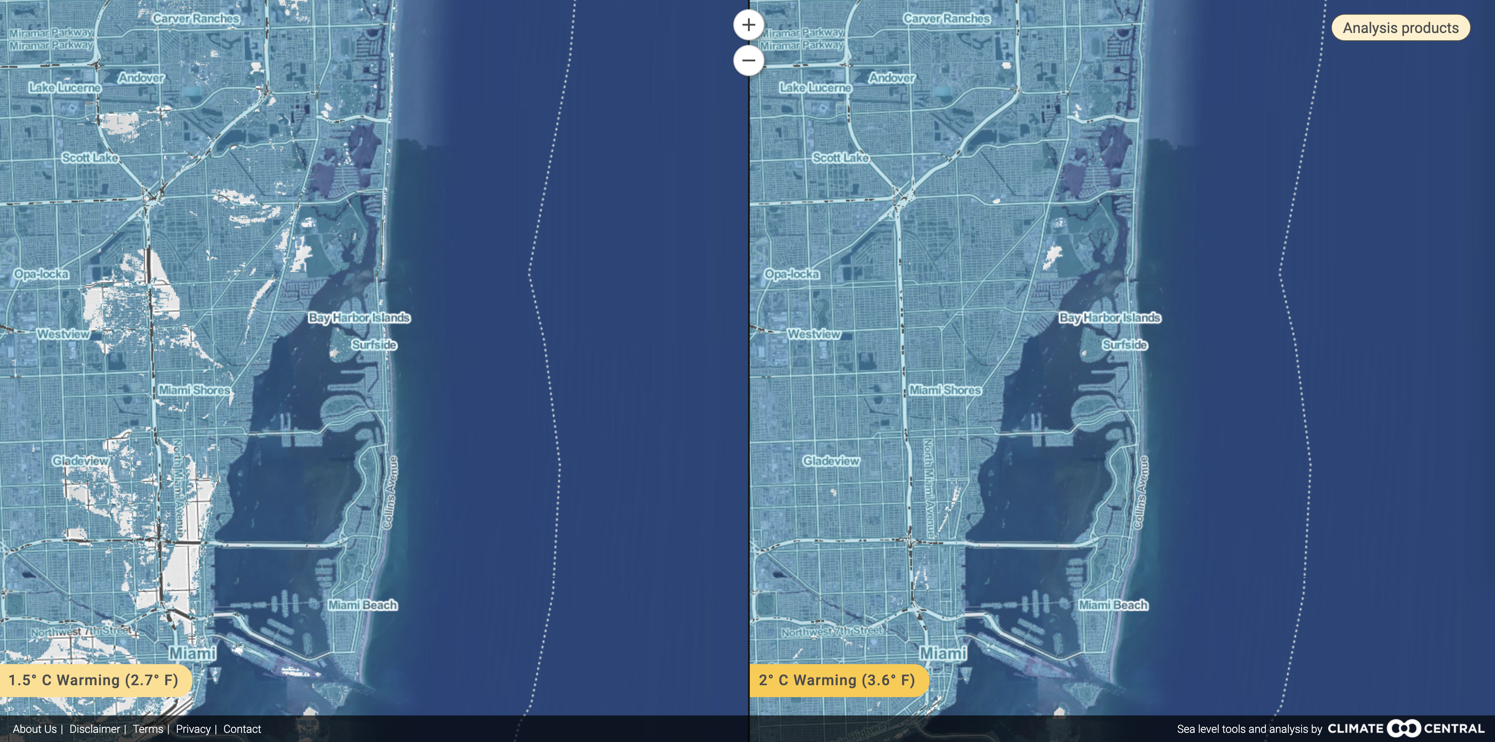
Task: Open the Disclaimer link
Action: point(94,729)
